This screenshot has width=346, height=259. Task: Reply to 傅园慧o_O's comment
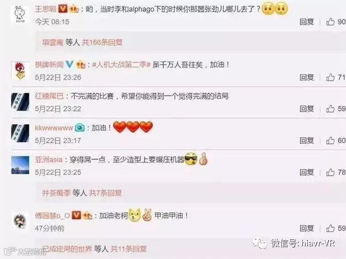(x=307, y=228)
